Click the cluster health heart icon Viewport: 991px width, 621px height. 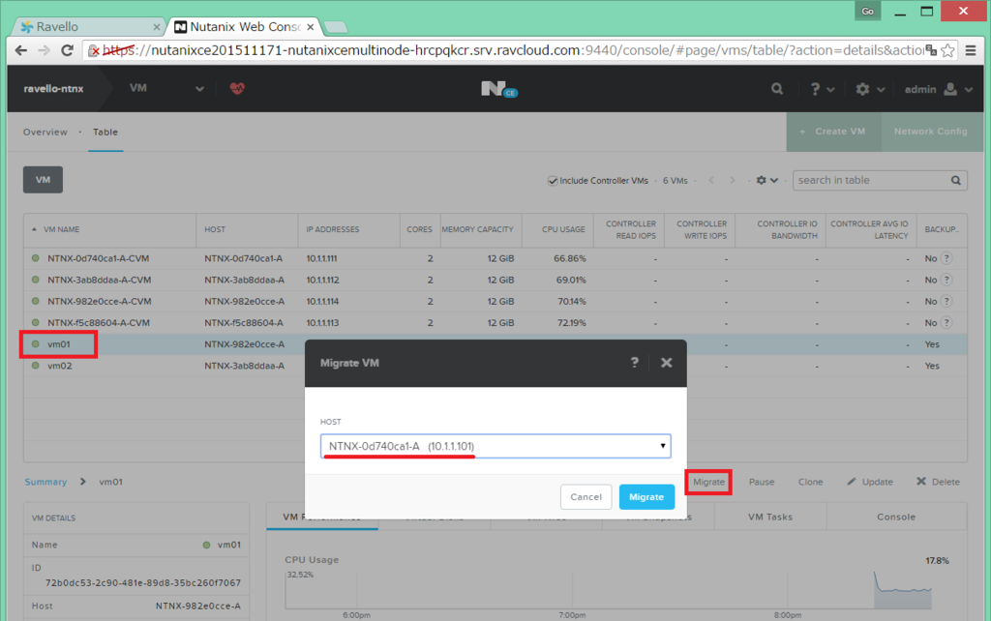pyautogui.click(x=238, y=88)
